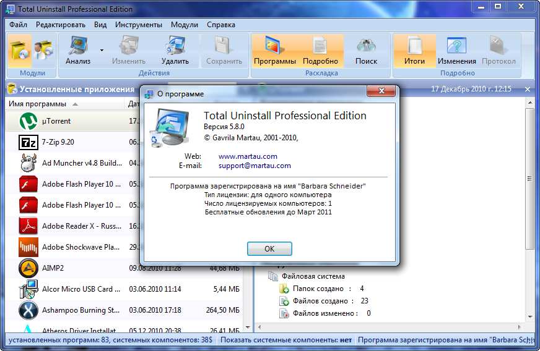Select the Программы layout icon
540x351 pixels.
pos(274,50)
